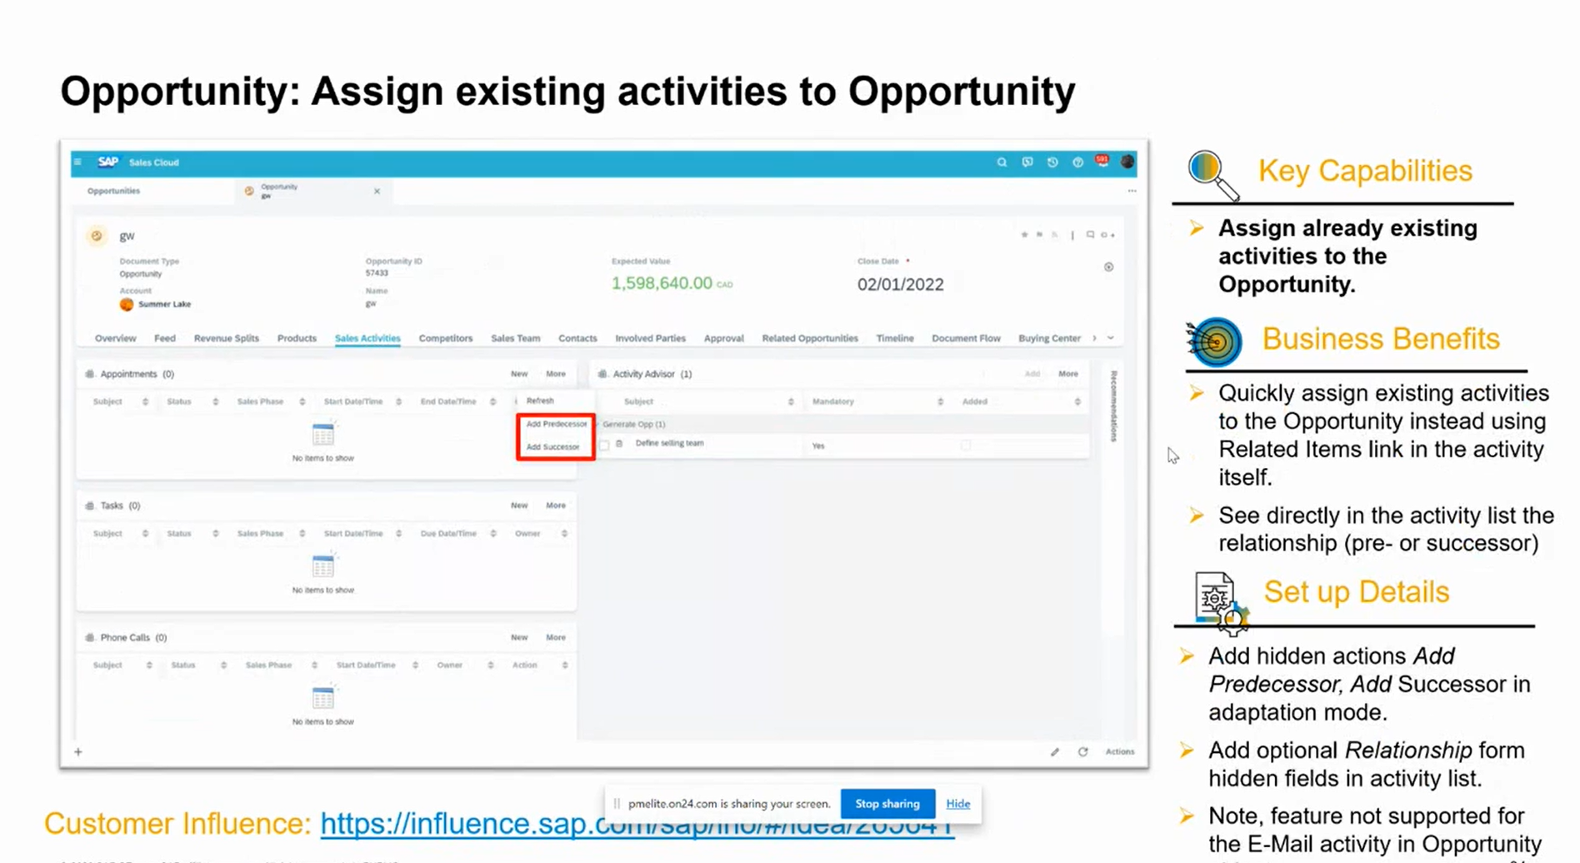This screenshot has height=863, width=1580.
Task: Click Stop sharing button
Action: (887, 804)
